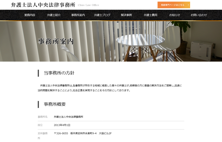The image size is (222, 142).
Task: Select 事務所案内 in the navigation bar
Action: coord(78,15)
